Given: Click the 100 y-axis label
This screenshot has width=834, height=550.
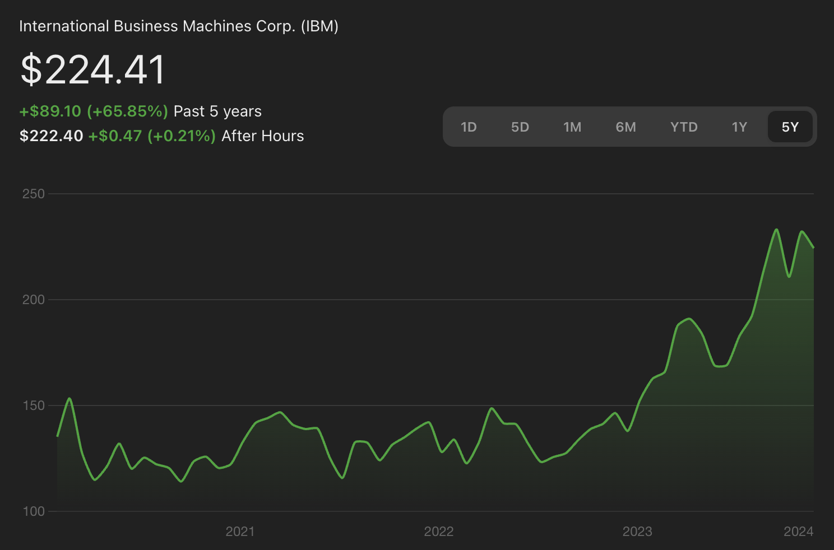Looking at the screenshot, I should 33,511.
